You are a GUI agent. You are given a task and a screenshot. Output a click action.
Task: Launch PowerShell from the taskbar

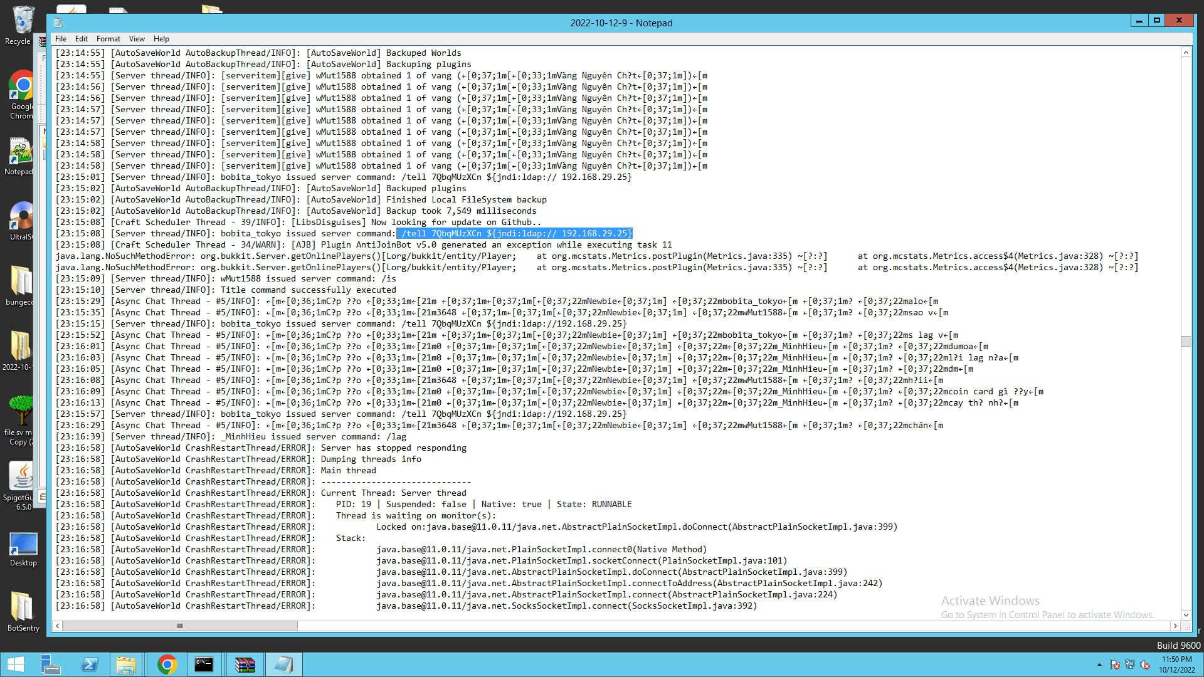pyautogui.click(x=90, y=664)
